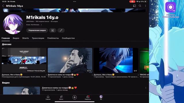Open the Вы profile bottom navigation item
The height and width of the screenshot is (103, 184).
pos(101,97)
